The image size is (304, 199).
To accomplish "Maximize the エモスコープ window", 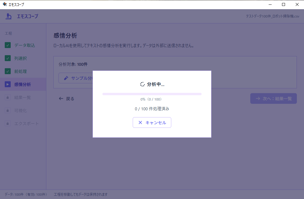I will tap(284, 4).
